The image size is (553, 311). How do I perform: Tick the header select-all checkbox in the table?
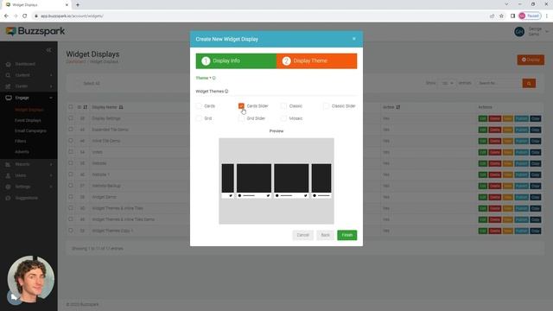[71, 107]
